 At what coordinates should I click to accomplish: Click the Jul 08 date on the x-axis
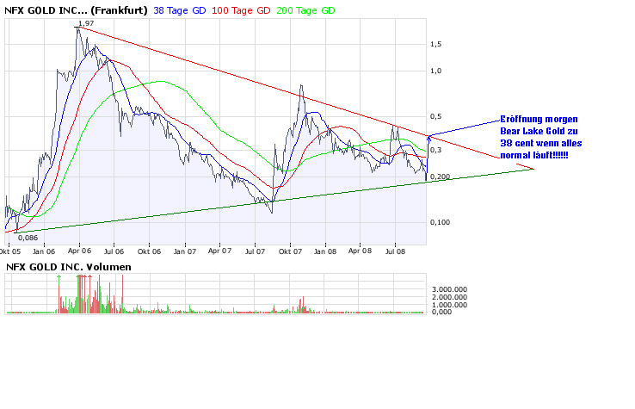[395, 251]
